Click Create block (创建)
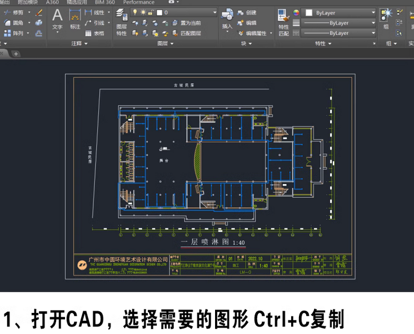The image size is (414, 334). point(247,12)
